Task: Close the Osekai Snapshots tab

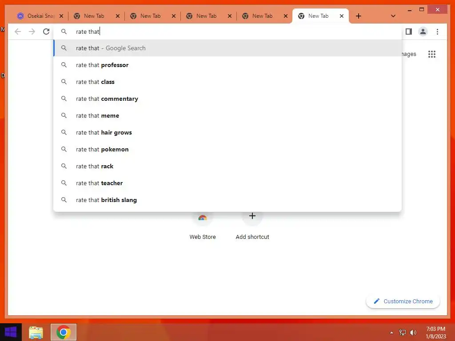Action: click(61, 16)
